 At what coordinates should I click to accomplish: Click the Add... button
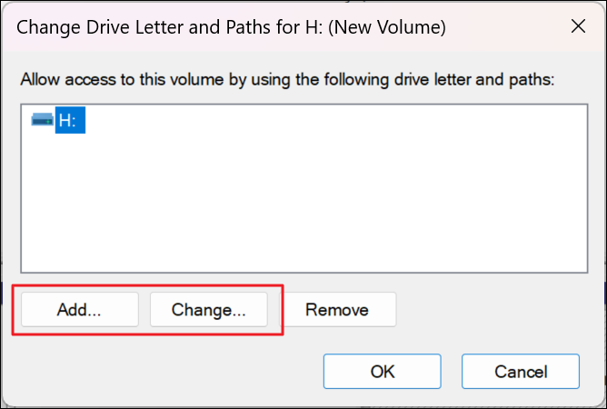pos(79,310)
